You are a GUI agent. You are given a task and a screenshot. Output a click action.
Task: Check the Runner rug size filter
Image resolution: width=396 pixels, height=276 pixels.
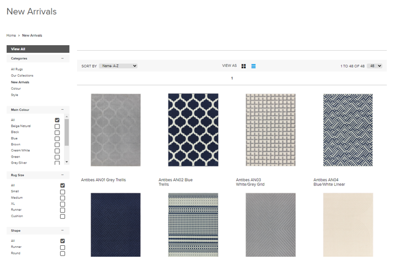[x=63, y=210]
